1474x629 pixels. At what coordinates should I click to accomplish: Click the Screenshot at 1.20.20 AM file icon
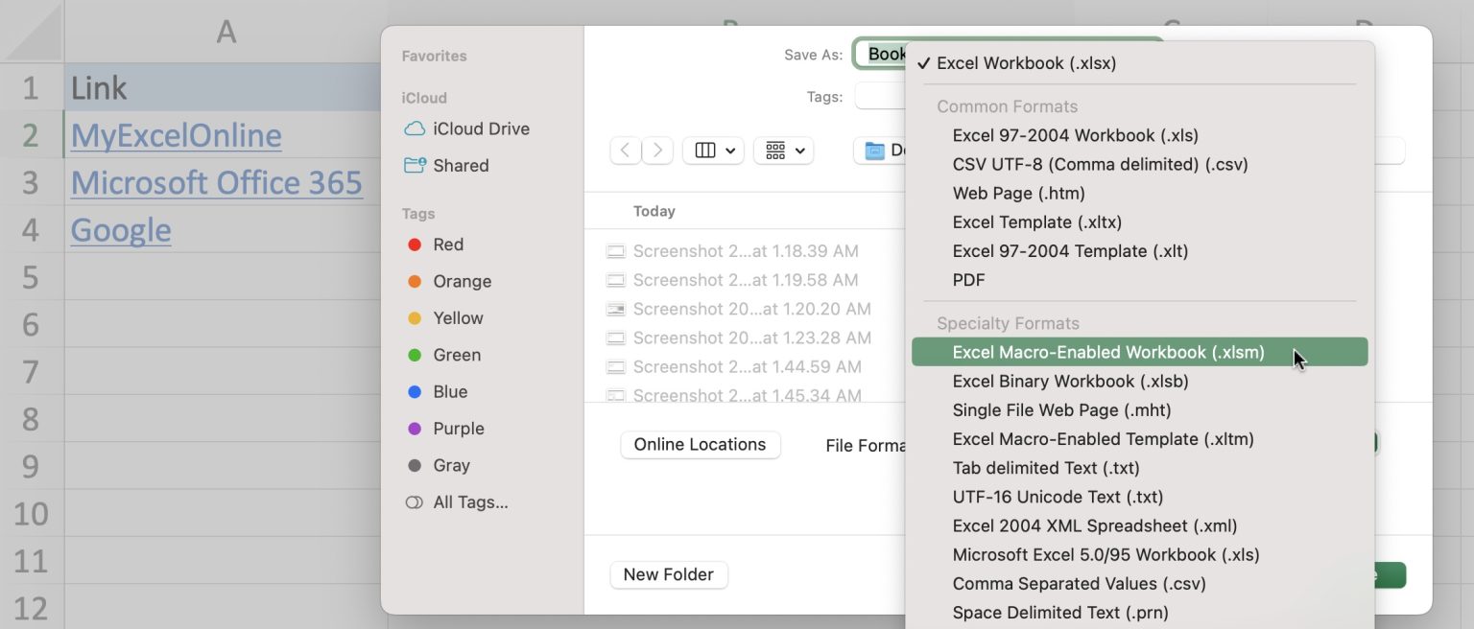pos(615,309)
